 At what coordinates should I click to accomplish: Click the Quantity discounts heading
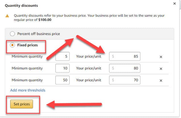21,5
